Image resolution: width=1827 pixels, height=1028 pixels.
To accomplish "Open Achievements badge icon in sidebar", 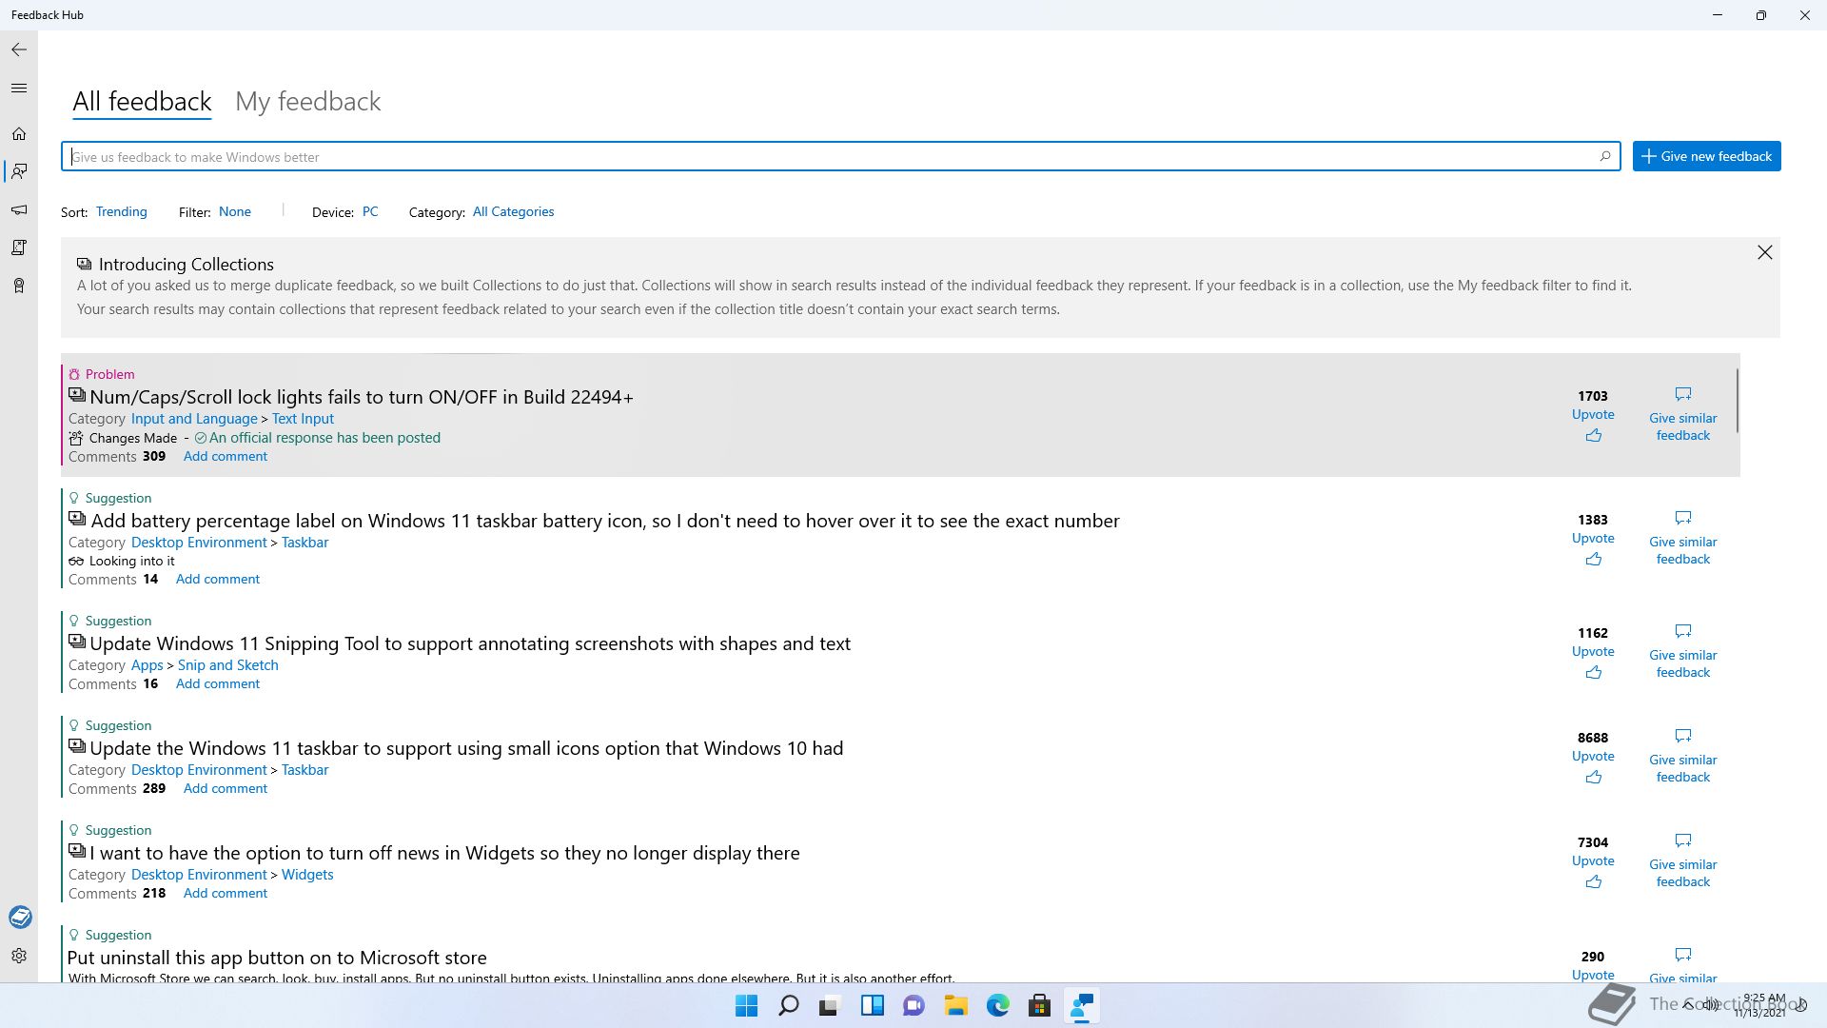I will (19, 286).
